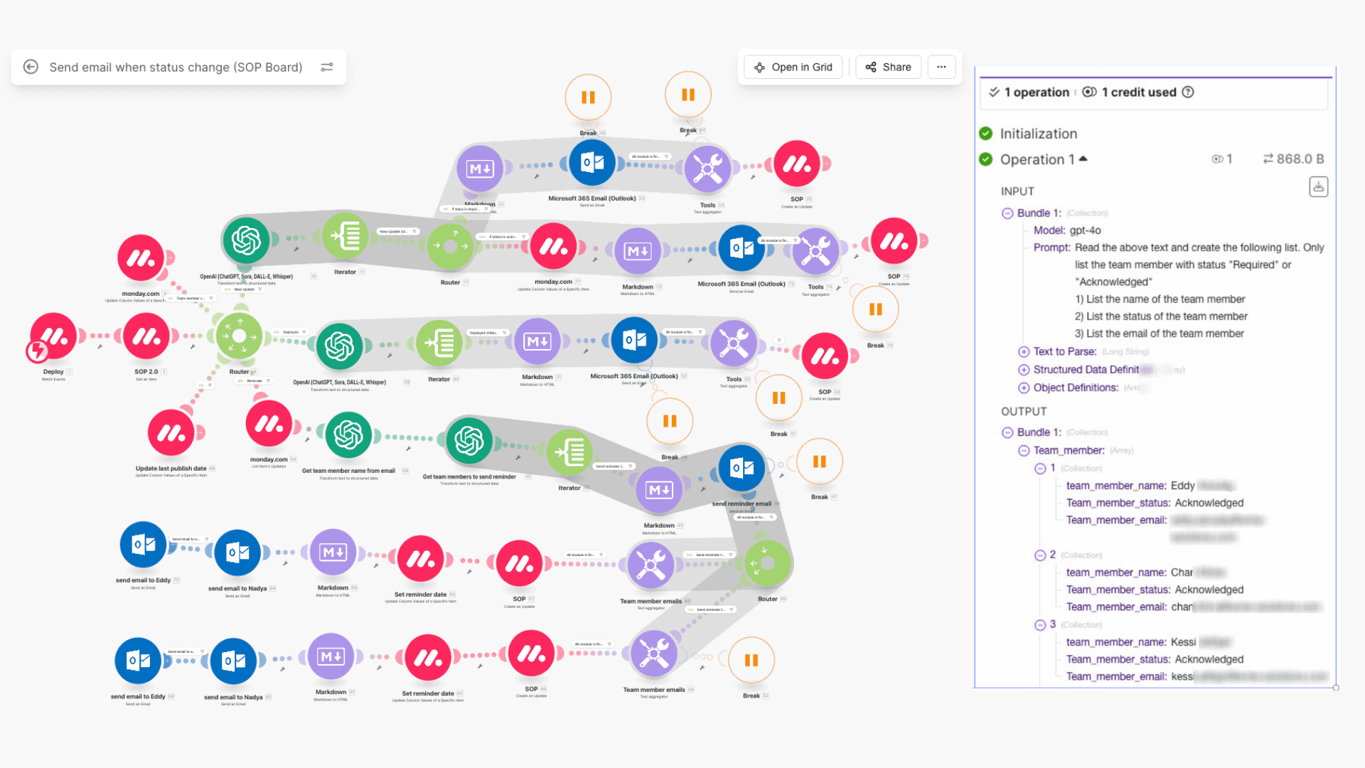
Task: Open the monday.com module after second-row Router
Action: pos(553,246)
